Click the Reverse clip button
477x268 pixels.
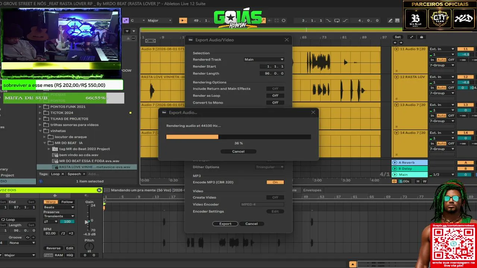click(x=53, y=248)
